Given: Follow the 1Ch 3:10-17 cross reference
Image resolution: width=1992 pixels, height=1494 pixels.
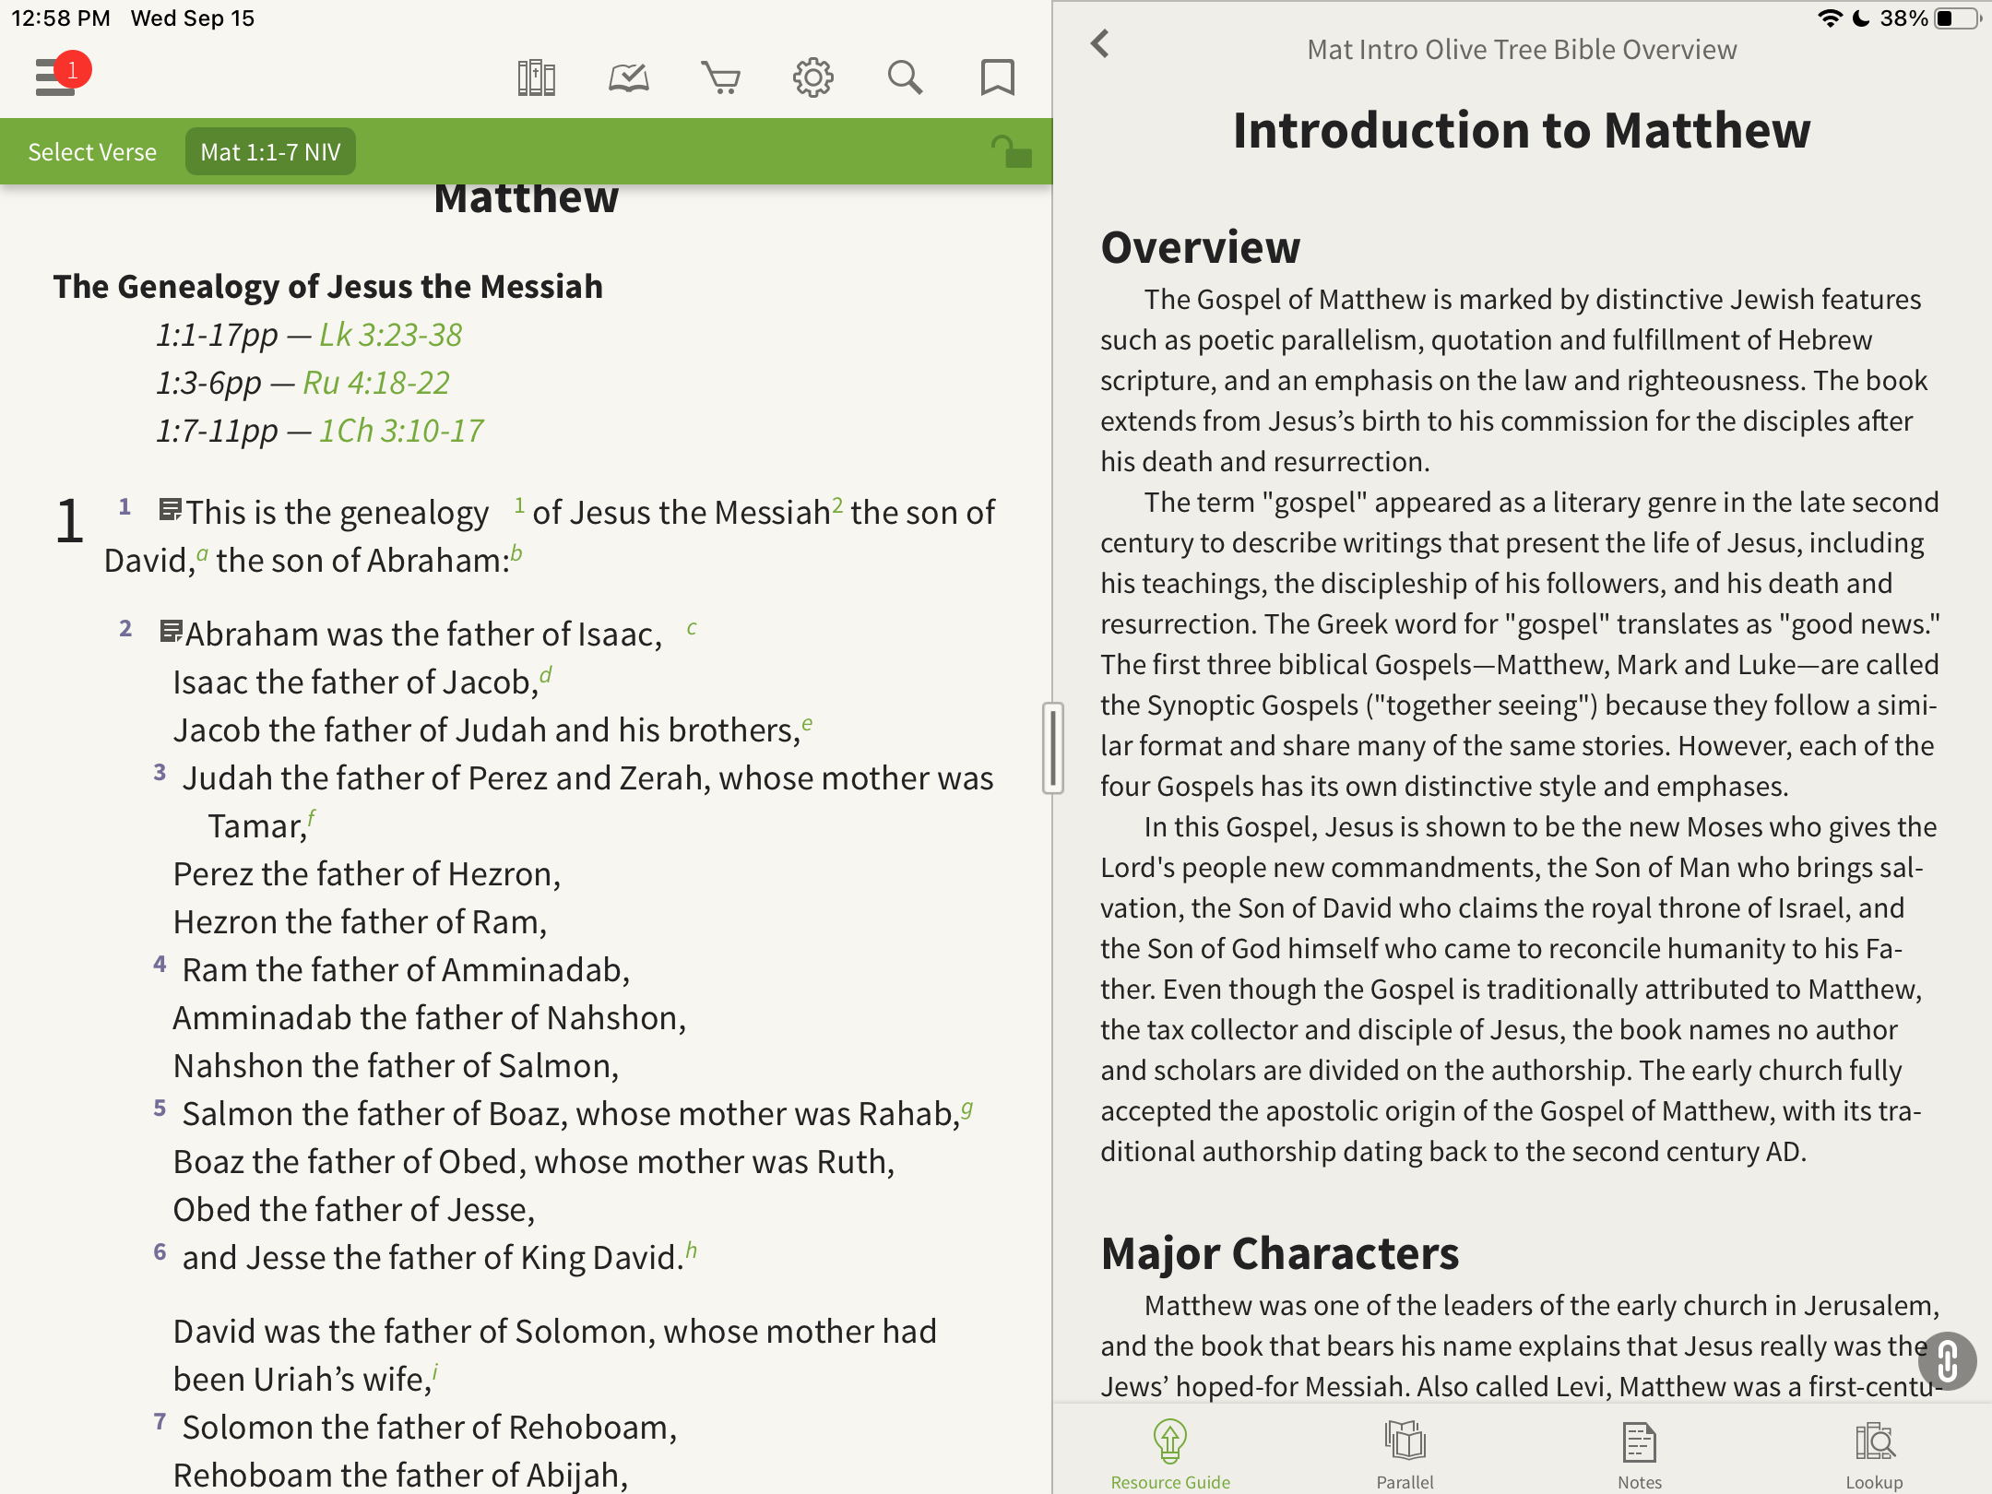Looking at the screenshot, I should coord(401,431).
